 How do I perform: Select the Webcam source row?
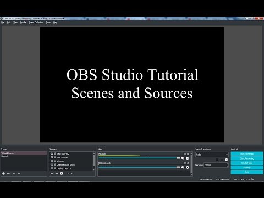point(71,161)
